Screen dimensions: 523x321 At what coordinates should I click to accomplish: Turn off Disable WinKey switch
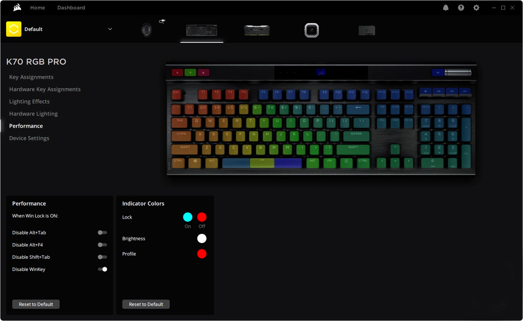pos(102,269)
